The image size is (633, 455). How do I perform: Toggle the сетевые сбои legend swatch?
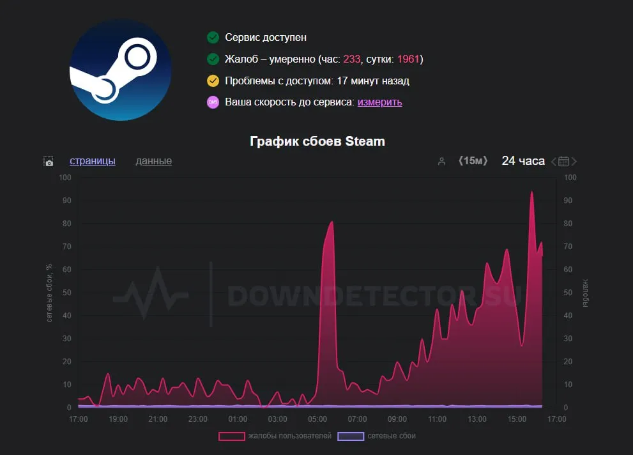coord(351,436)
